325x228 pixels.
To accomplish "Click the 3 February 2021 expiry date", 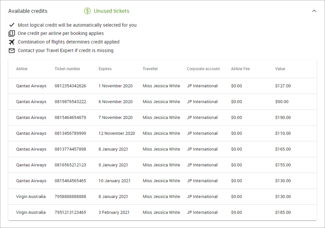I will (114, 212).
